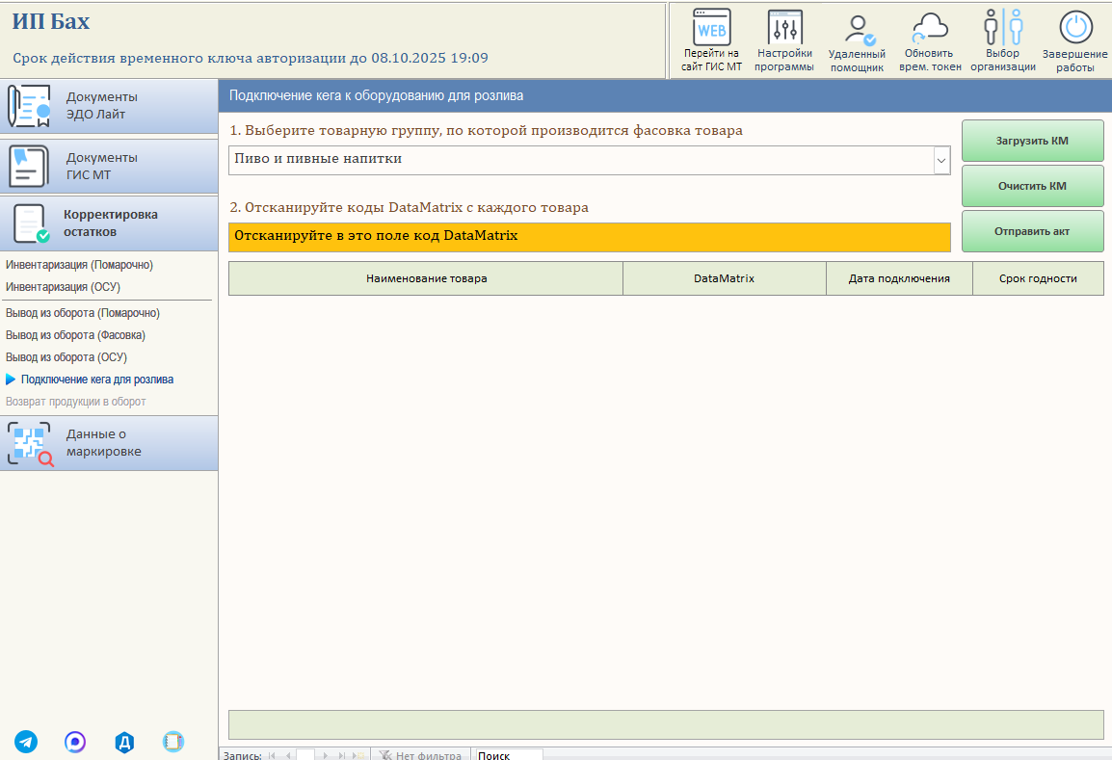Click the Поиск search box at bottom
The height and width of the screenshot is (760, 1112).
(x=509, y=756)
